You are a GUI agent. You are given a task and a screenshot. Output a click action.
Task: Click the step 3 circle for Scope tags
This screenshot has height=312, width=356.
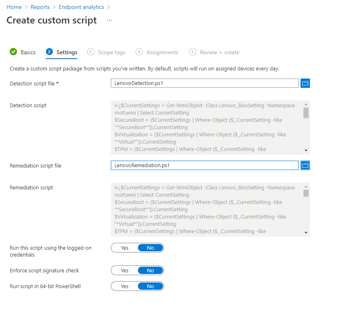click(90, 52)
